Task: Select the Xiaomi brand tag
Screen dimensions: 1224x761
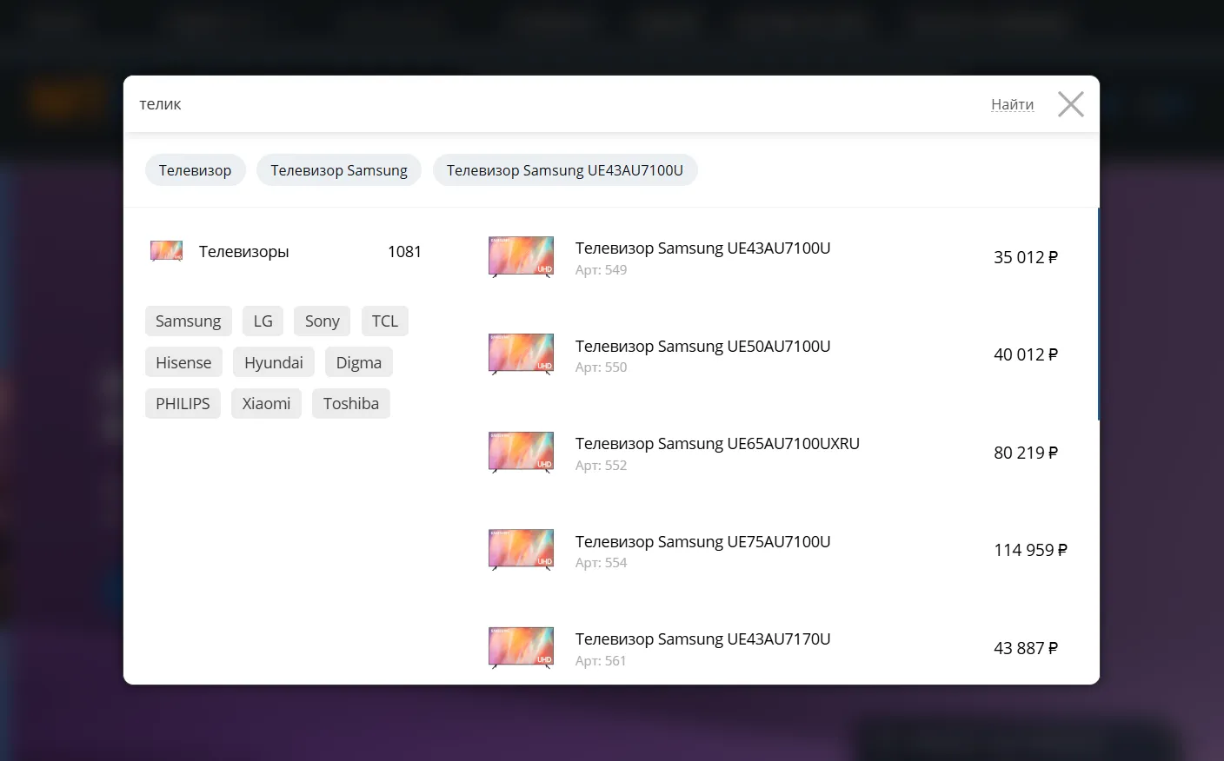Action: [x=266, y=403]
